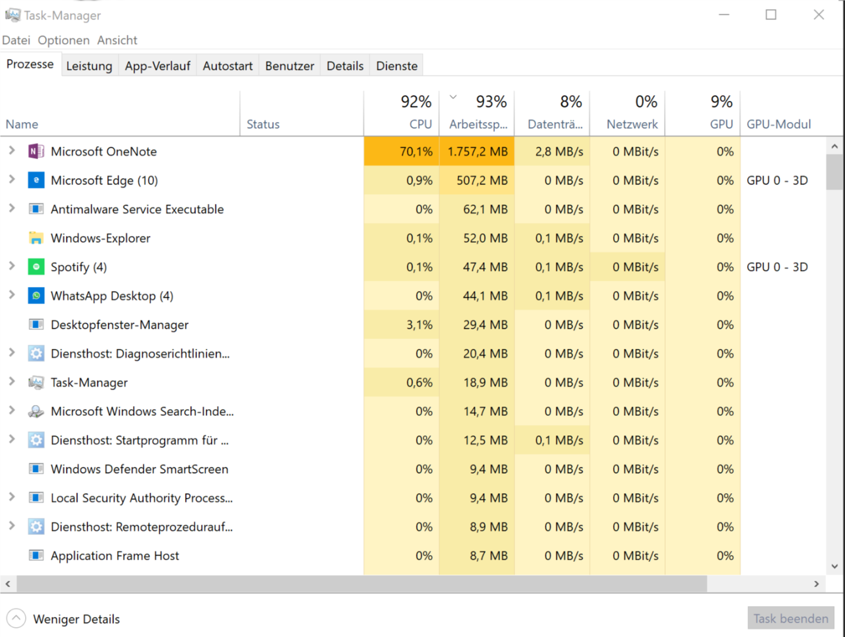The height and width of the screenshot is (637, 845).
Task: Click the horizontal scrollbar right arrow
Action: click(x=816, y=584)
